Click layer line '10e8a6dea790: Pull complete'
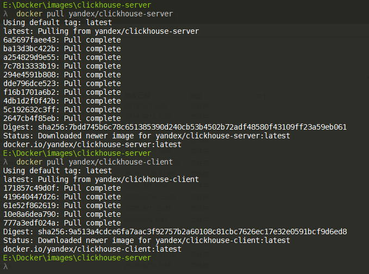 point(62,214)
